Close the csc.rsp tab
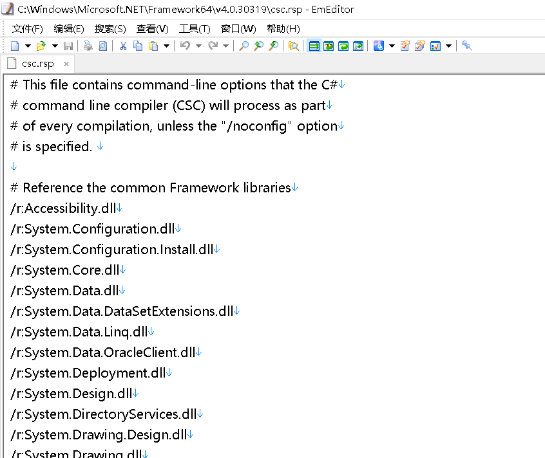This screenshot has height=458, width=545. pos(66,64)
